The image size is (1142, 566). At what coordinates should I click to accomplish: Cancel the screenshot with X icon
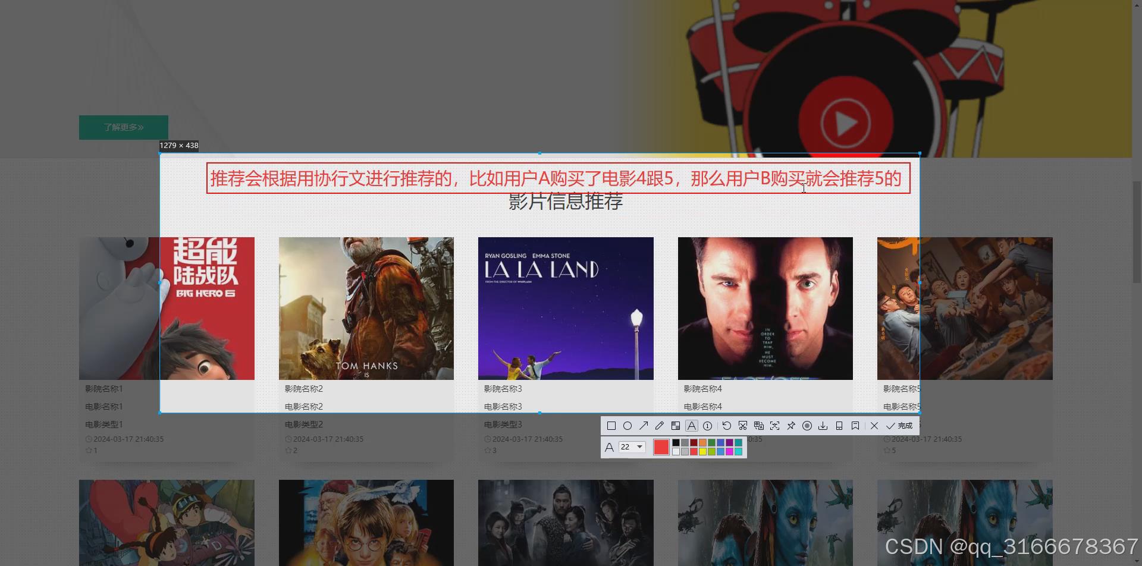point(874,426)
